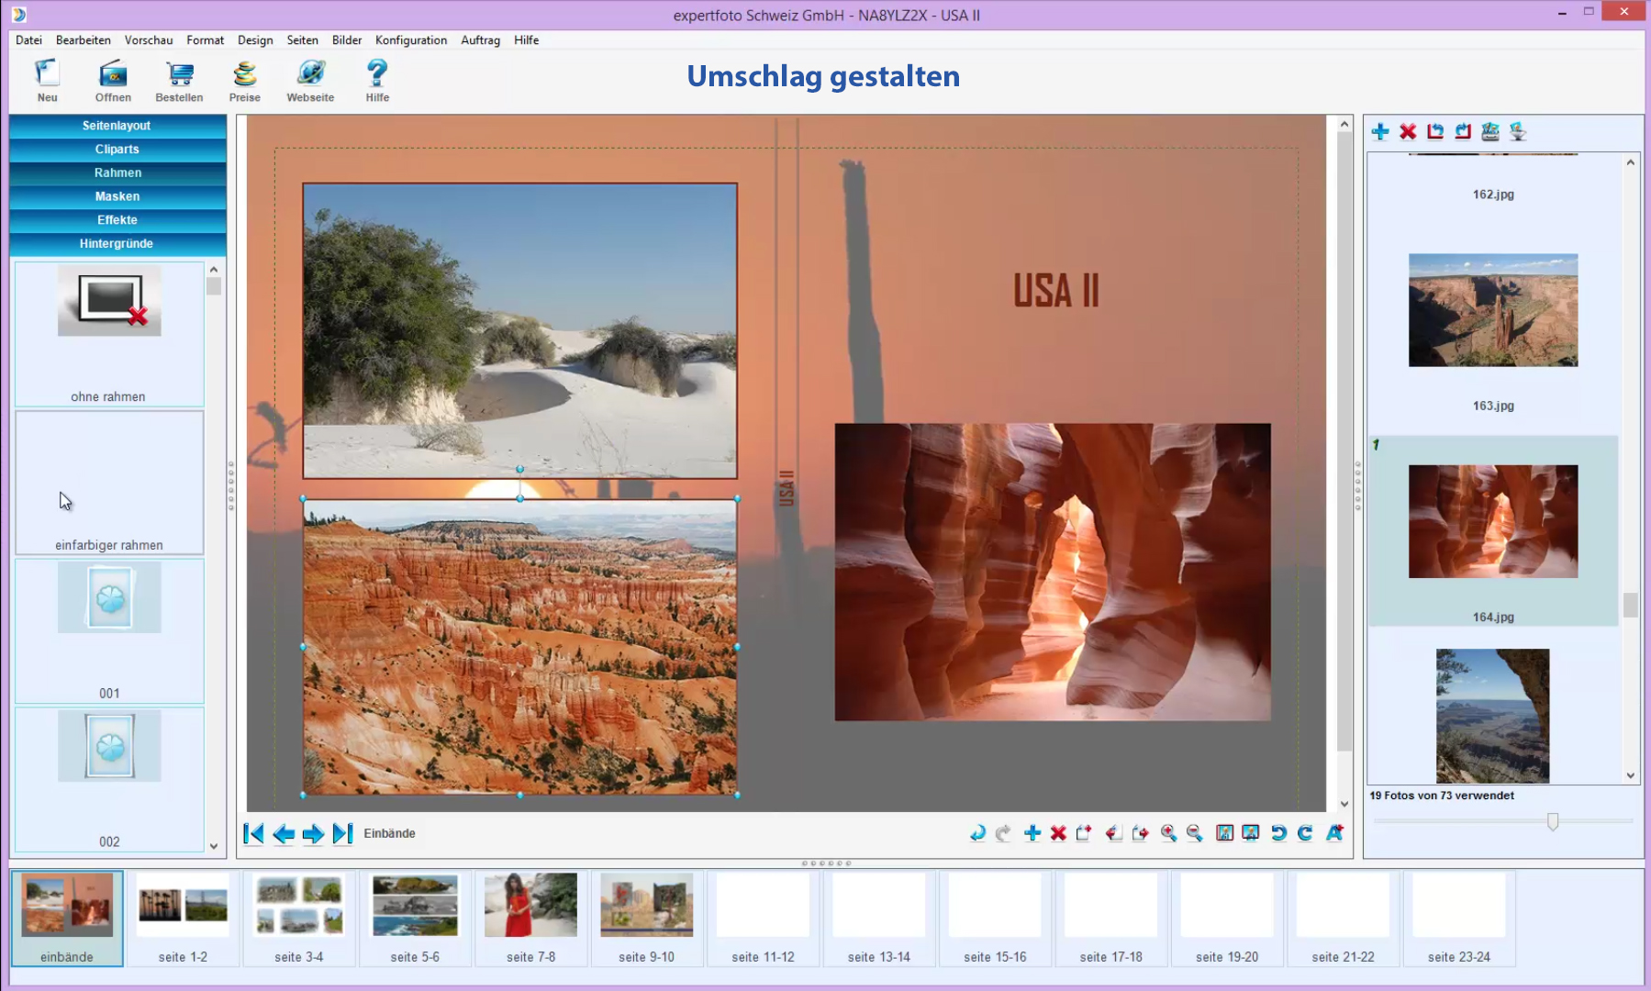The height and width of the screenshot is (991, 1651).
Task: Select the 'einfarbiger rahmen' frame option
Action: coord(109,483)
